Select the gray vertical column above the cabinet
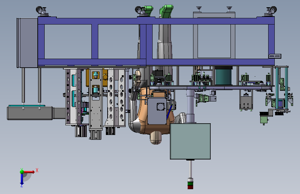The width and height of the screenshot is (300, 194). (190, 106)
